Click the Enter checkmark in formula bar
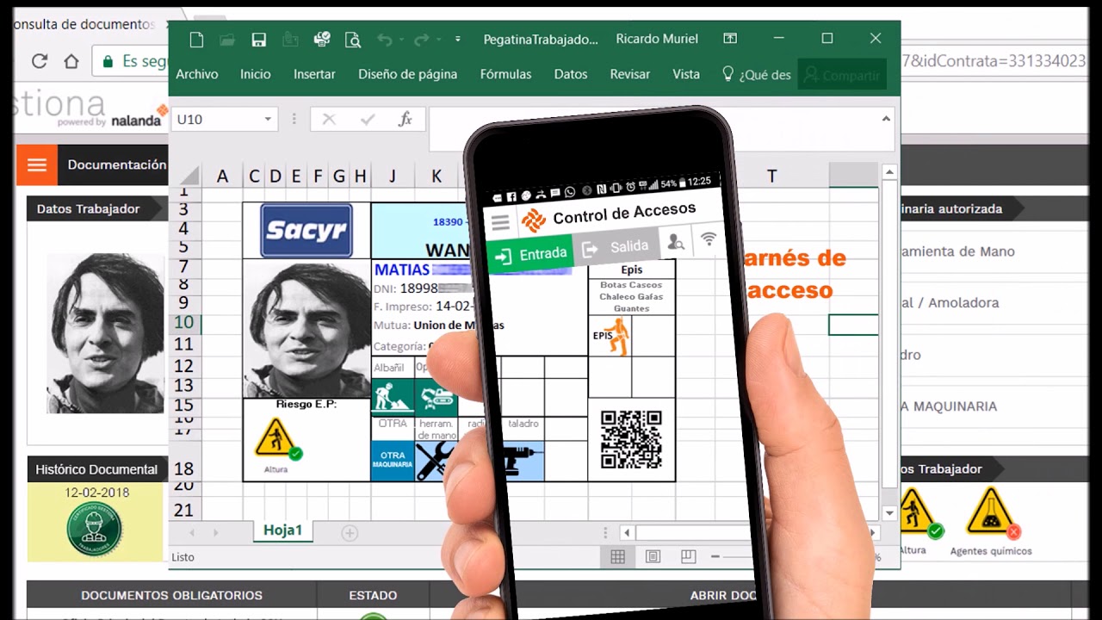Screen dimensions: 1102x620 368,120
